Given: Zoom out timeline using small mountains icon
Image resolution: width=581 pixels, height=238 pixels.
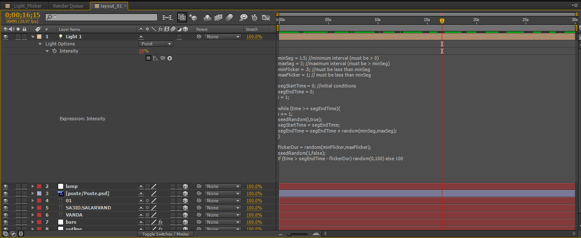Looking at the screenshot, I should click(281, 234).
